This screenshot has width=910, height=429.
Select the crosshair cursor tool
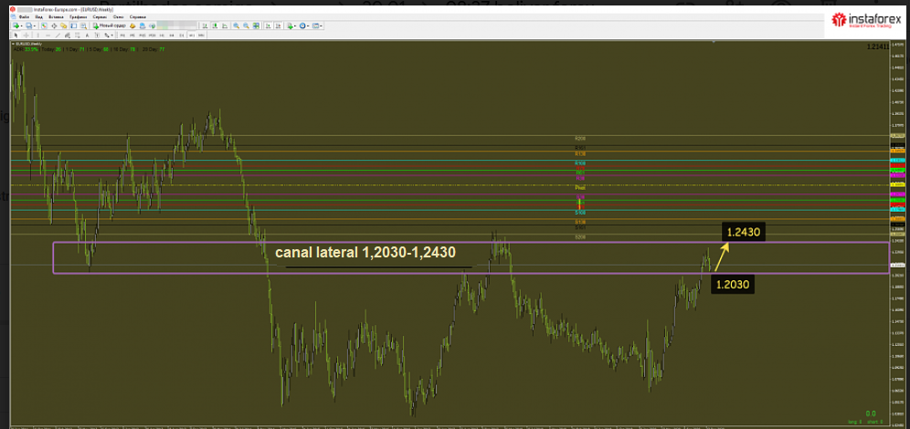pyautogui.click(x=26, y=35)
